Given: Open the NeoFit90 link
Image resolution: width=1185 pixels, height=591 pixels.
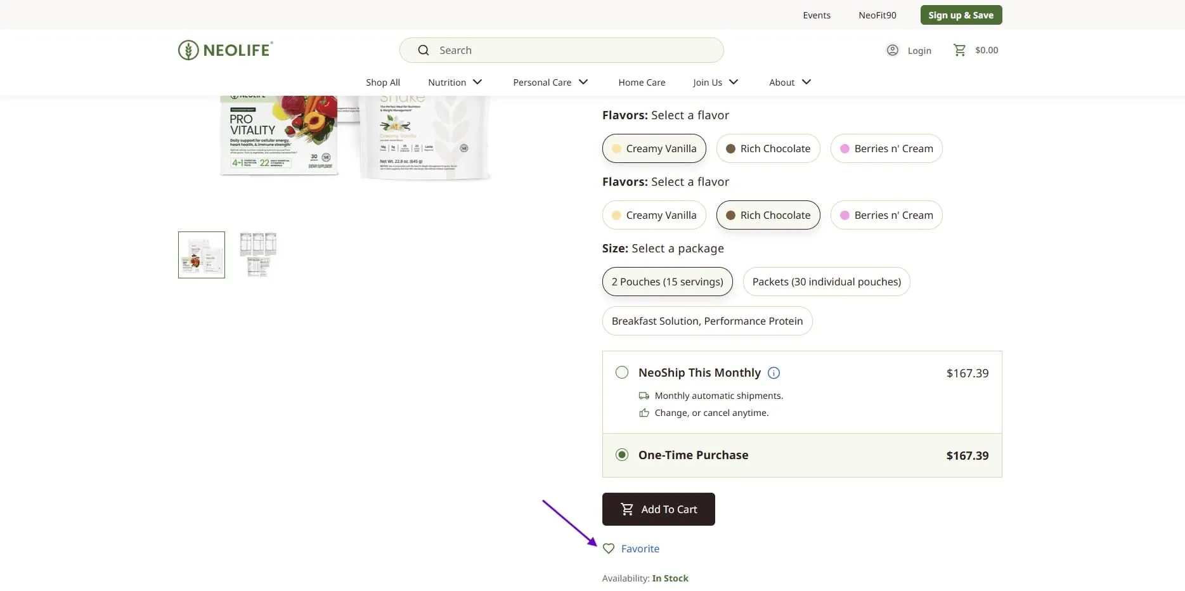Looking at the screenshot, I should point(877,15).
